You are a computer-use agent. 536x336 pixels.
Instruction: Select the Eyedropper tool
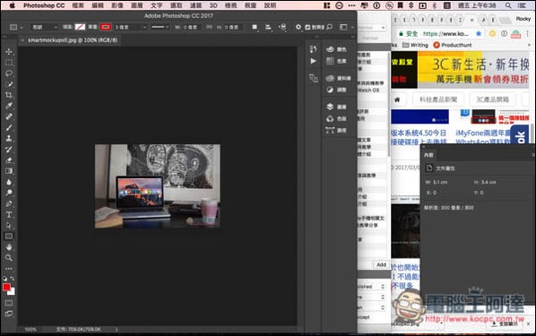tap(9, 106)
